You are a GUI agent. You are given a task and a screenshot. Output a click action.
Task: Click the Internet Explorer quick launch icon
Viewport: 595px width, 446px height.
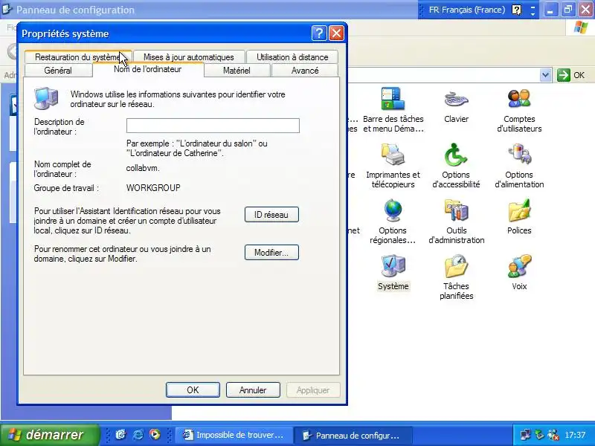138,435
